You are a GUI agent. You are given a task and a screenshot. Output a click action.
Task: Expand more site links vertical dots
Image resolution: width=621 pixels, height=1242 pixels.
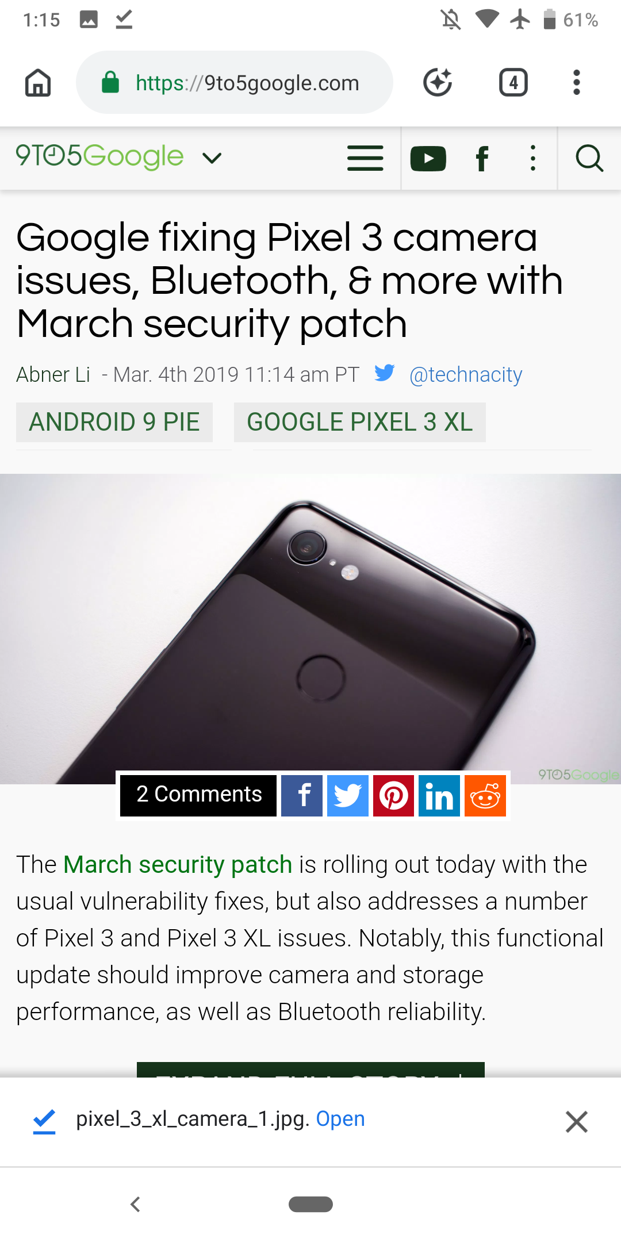(x=533, y=158)
